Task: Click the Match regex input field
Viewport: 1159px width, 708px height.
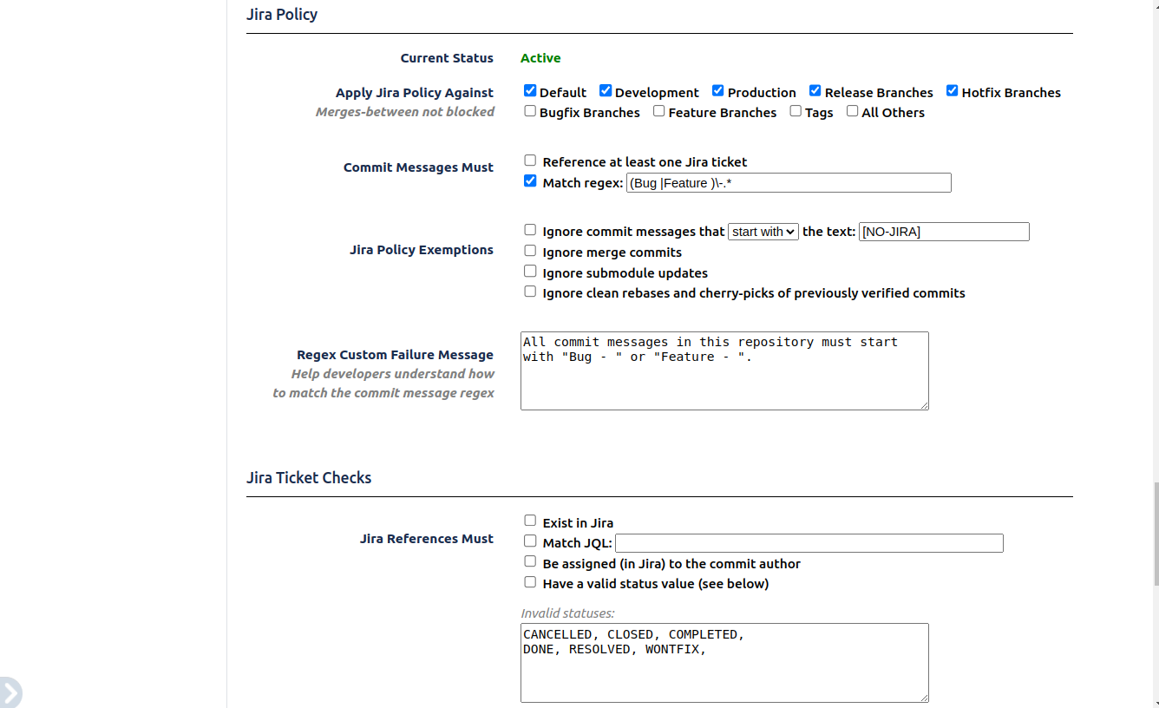Action: pyautogui.click(x=789, y=182)
